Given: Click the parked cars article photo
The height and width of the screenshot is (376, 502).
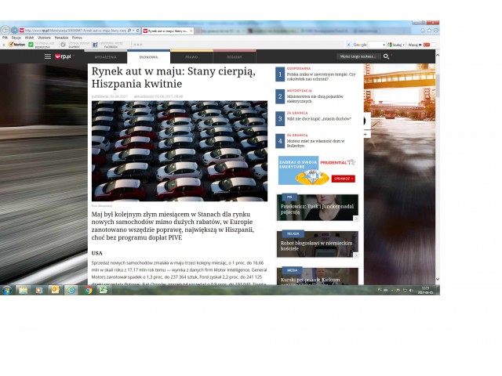Looking at the screenshot, I should (x=179, y=150).
